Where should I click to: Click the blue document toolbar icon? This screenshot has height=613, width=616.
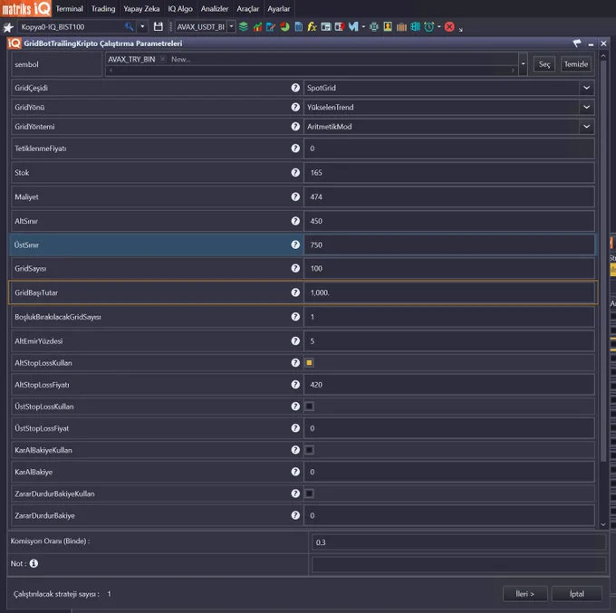pyautogui.click(x=299, y=26)
